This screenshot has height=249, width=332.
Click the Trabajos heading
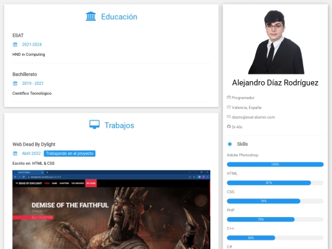point(119,125)
